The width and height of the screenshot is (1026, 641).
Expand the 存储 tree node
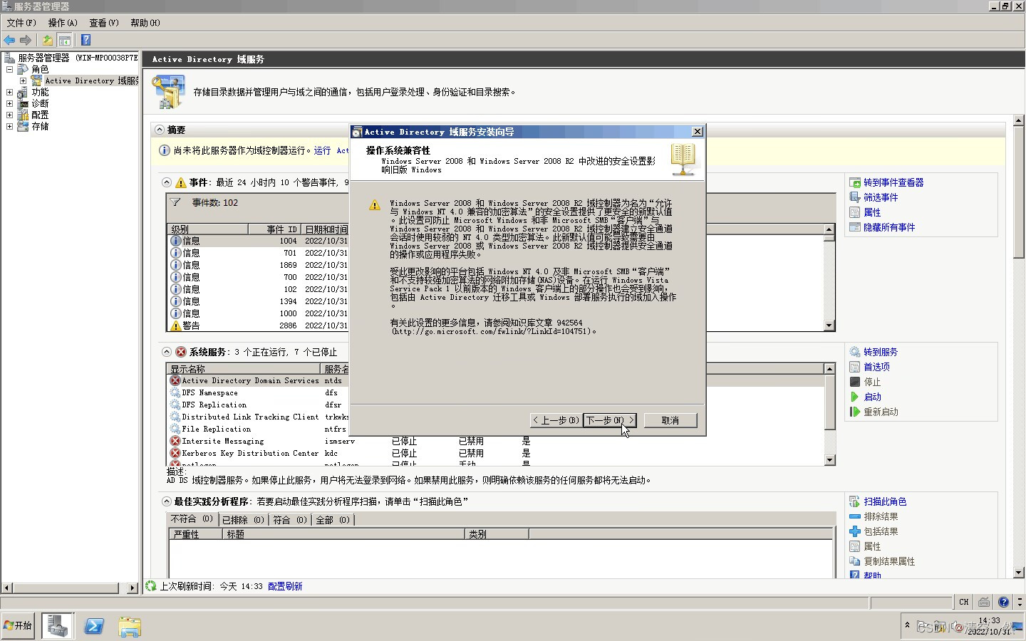pos(9,126)
